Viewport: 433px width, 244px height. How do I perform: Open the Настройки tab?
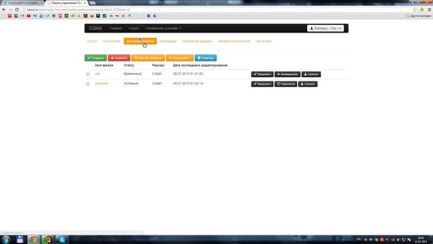click(263, 41)
